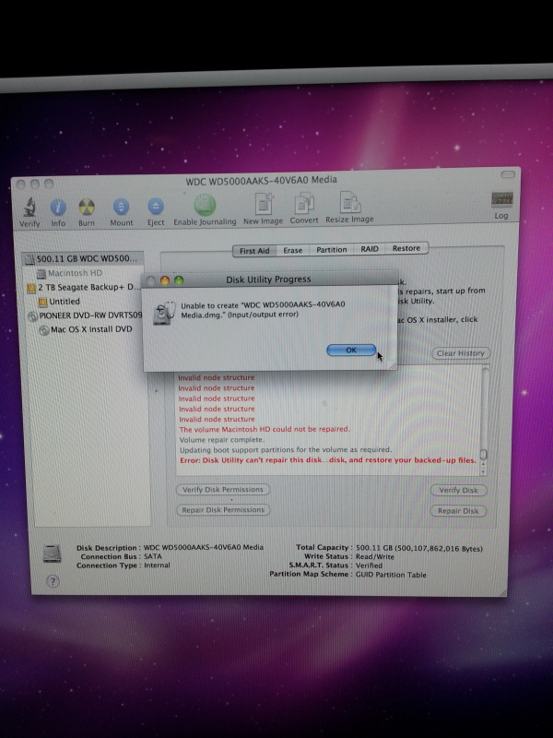The height and width of the screenshot is (738, 553).
Task: Click the Convert toolbar icon
Action: pyautogui.click(x=304, y=204)
